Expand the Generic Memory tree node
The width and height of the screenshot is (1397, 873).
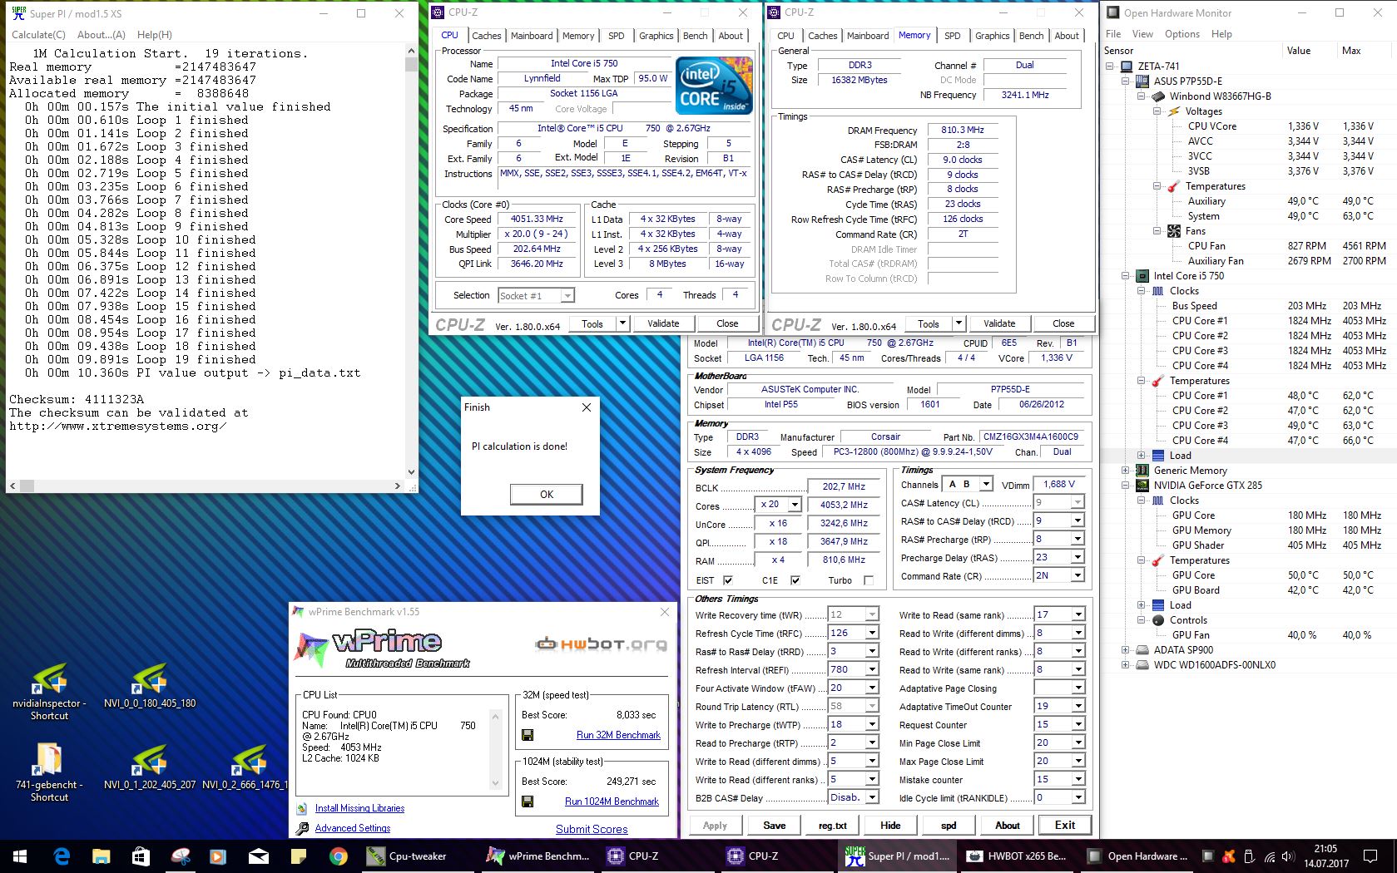click(1125, 471)
